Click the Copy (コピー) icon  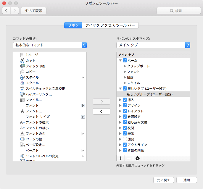tap(22, 72)
